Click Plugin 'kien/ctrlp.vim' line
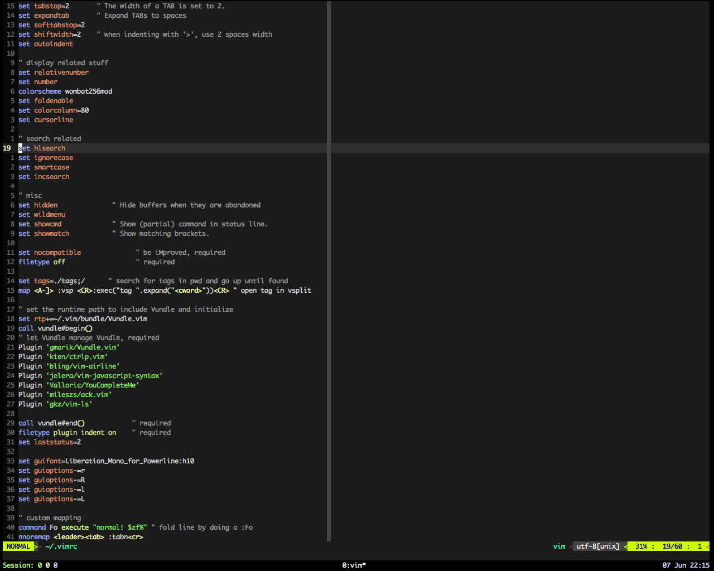 pos(63,357)
